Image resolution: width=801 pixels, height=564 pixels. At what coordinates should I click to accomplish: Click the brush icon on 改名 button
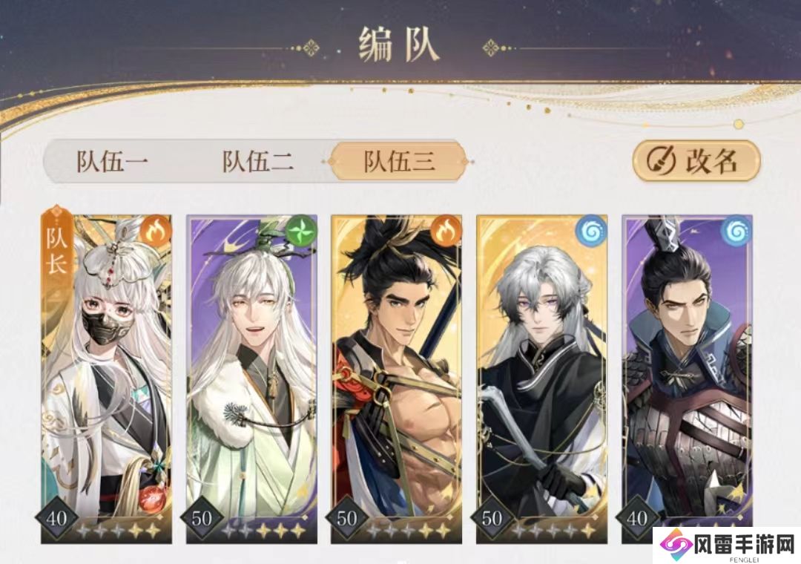click(x=662, y=161)
